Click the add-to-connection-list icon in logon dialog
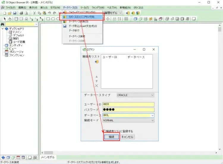The height and width of the screenshot is (164, 223). [97, 62]
